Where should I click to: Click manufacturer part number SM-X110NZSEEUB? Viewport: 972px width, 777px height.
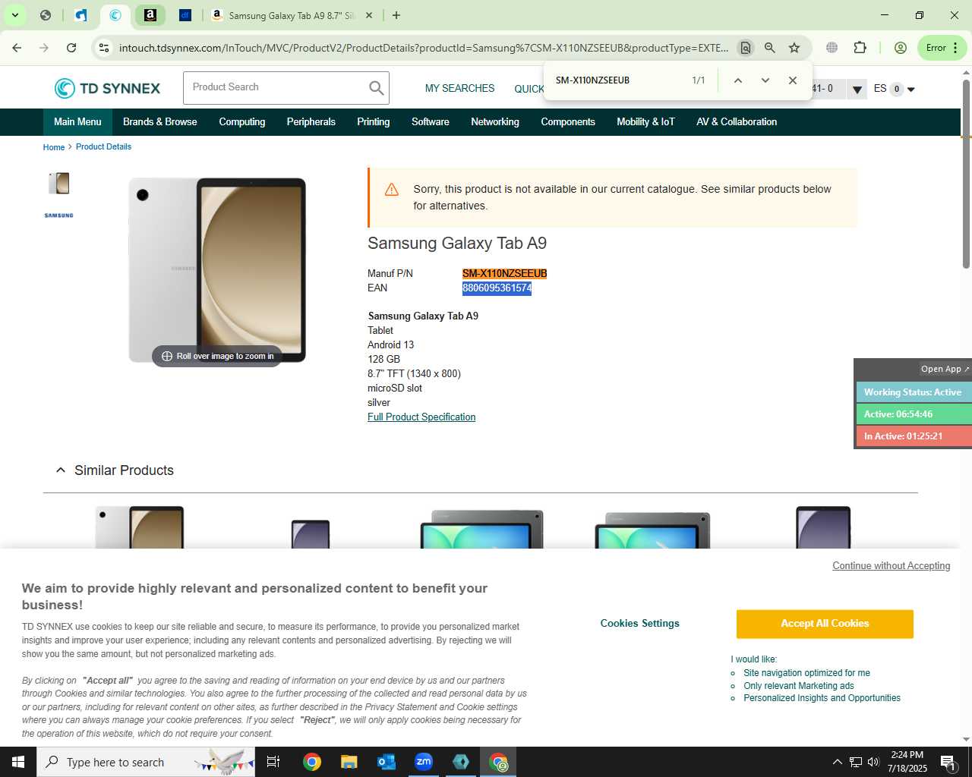tap(504, 274)
